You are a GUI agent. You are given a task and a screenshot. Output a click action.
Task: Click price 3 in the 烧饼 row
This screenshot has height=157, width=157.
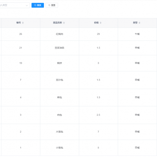(x=99, y=63)
